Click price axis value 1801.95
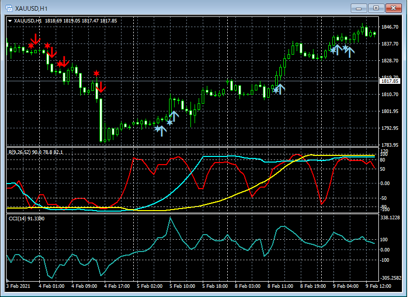Screen dimensions: 408x297 tap(390, 111)
